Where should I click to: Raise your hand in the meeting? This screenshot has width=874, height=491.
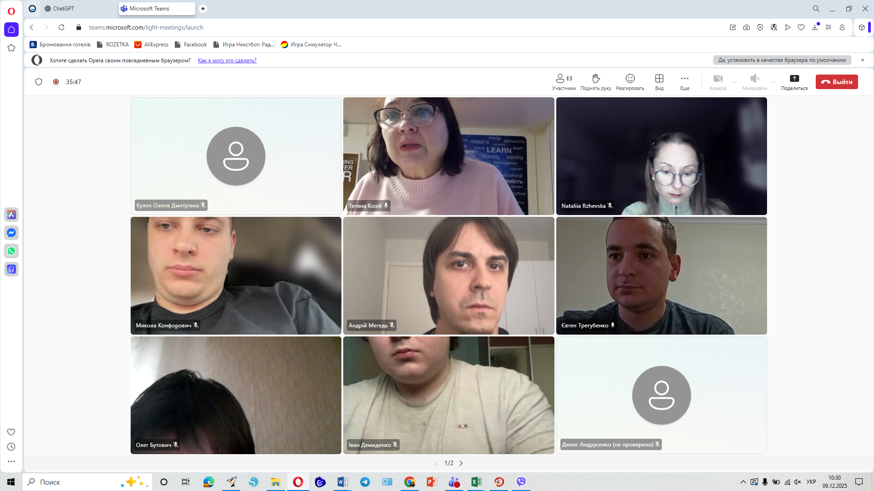tap(595, 82)
